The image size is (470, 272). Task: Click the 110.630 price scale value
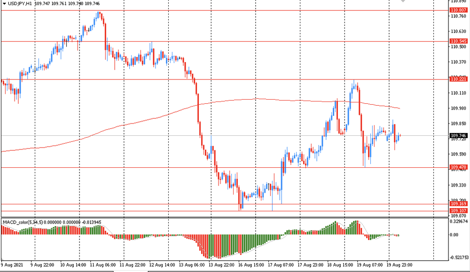pos(459,31)
